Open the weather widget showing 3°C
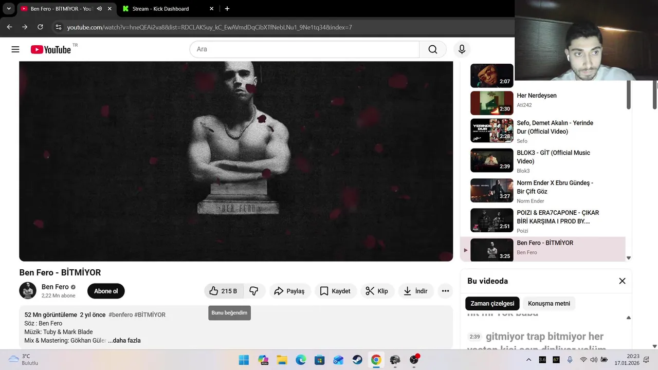The image size is (658, 370). [x=23, y=360]
